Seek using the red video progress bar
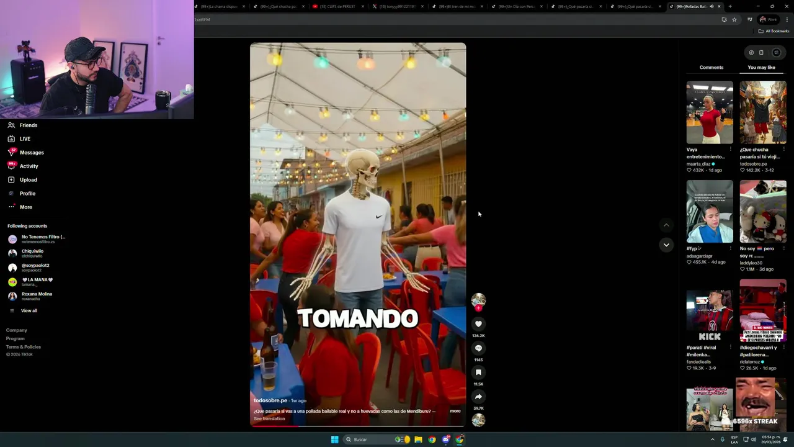794x447 pixels. coord(358,426)
